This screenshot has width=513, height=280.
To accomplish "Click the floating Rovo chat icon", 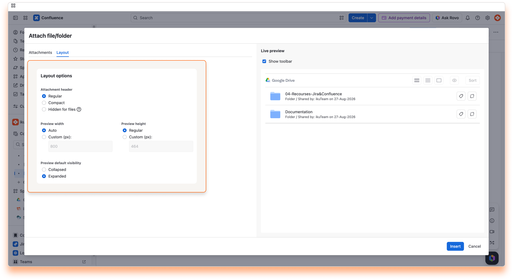I will pyautogui.click(x=492, y=258).
